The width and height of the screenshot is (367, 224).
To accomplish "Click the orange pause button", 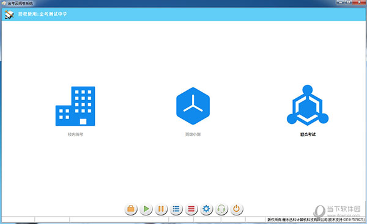I will 161,209.
